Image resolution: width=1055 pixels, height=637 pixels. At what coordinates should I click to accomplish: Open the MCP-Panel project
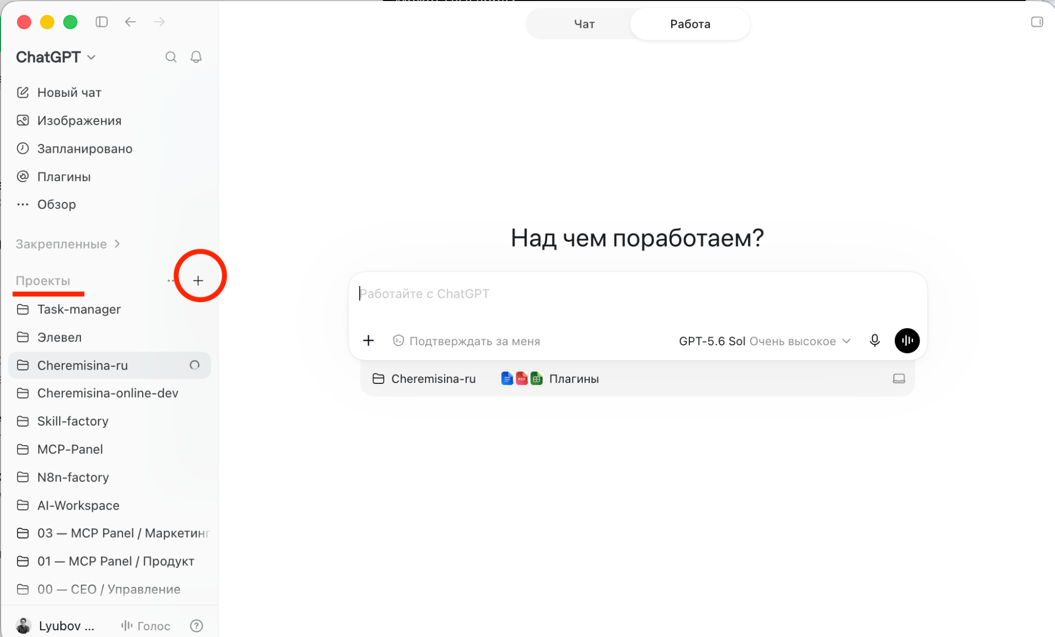click(x=110, y=449)
